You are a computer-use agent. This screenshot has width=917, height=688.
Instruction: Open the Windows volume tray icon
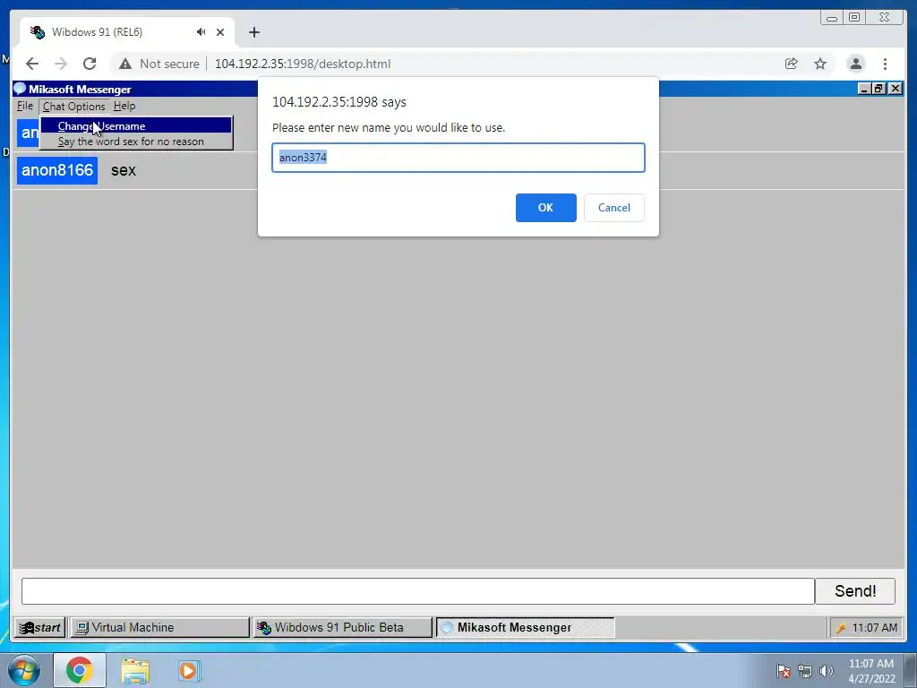tap(826, 671)
